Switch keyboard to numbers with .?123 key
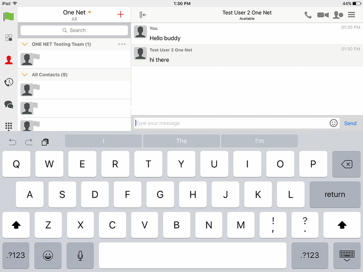363x272 pixels. coord(15,255)
